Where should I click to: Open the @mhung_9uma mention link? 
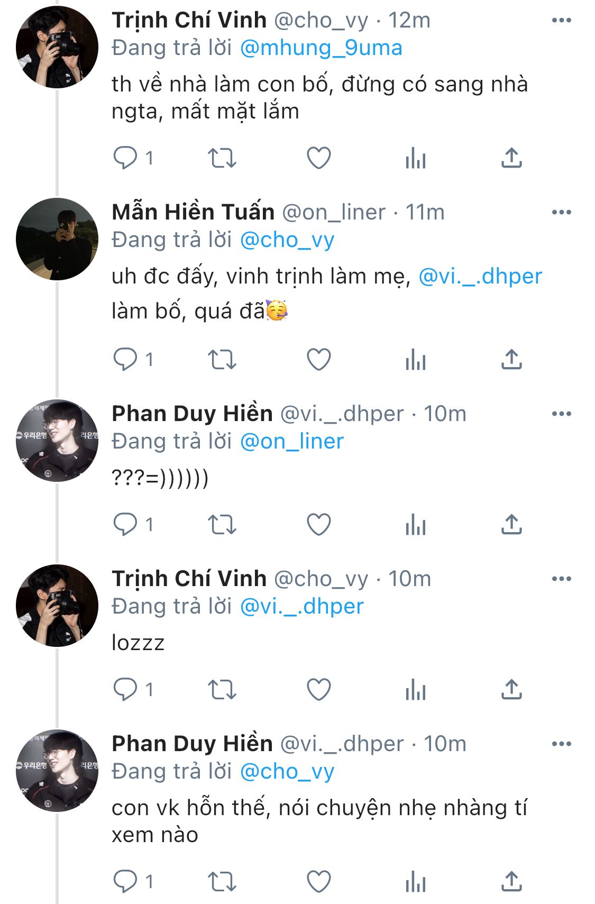pos(321,48)
